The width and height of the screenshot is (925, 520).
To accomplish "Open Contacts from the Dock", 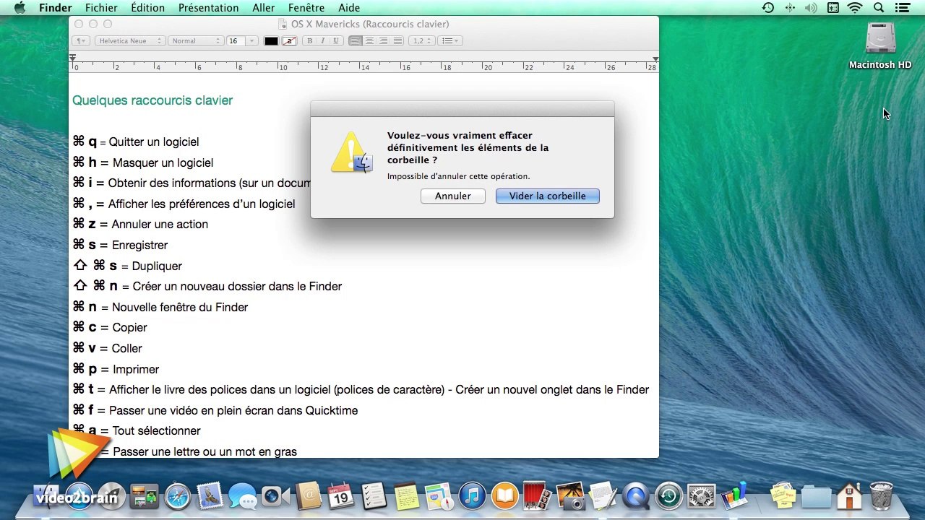I will point(308,496).
